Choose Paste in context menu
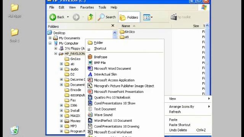This screenshot has width=244, height=137. coord(188,120)
